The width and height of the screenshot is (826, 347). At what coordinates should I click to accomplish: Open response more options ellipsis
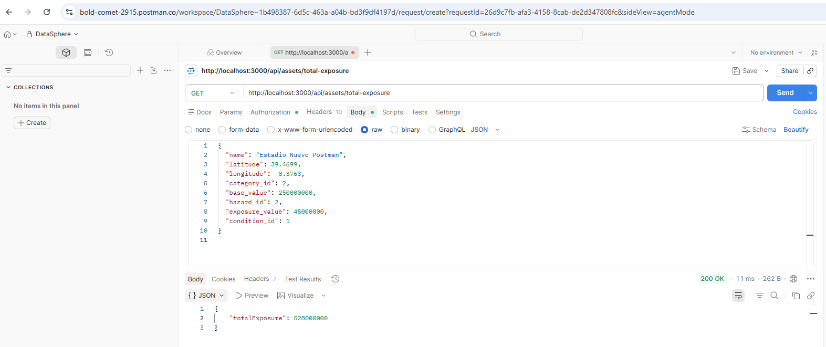[811, 279]
